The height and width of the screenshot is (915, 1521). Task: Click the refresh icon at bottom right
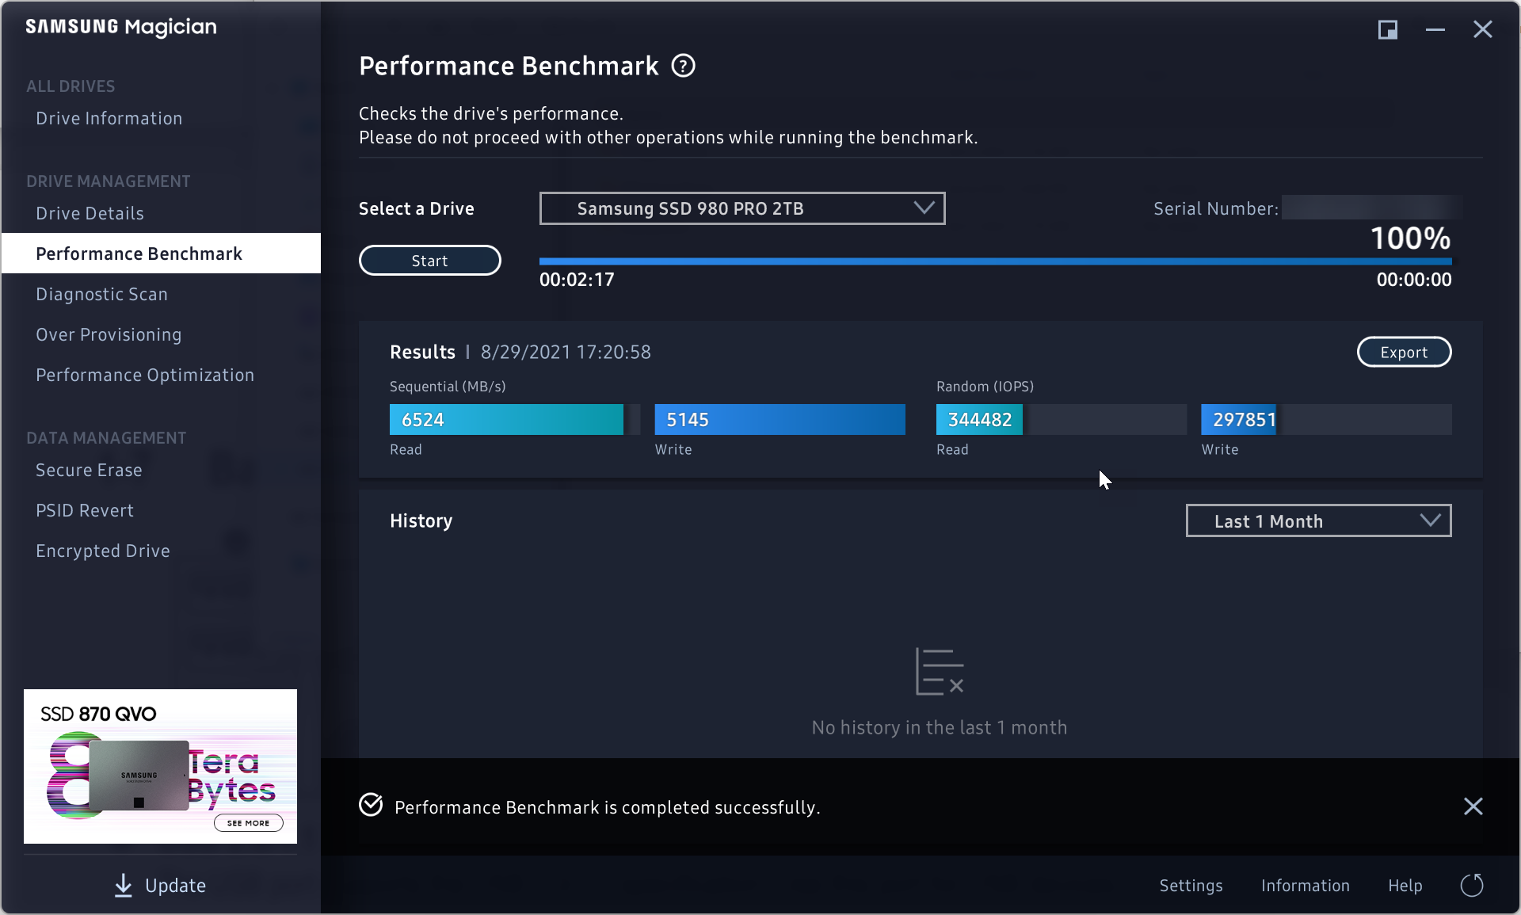click(x=1471, y=885)
